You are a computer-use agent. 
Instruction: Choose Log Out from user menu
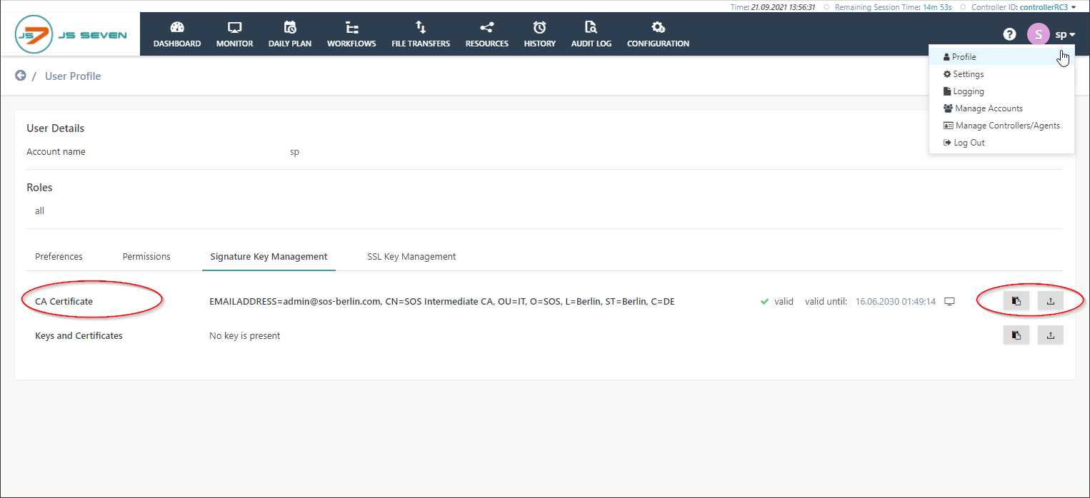pos(1001,142)
